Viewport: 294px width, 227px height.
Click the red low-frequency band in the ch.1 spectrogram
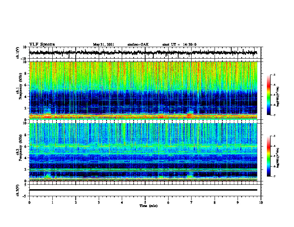(x=143, y=116)
